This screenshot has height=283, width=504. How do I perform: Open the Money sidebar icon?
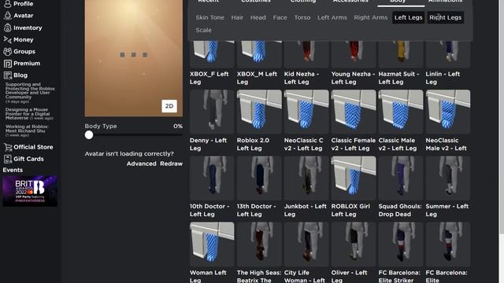click(7, 39)
